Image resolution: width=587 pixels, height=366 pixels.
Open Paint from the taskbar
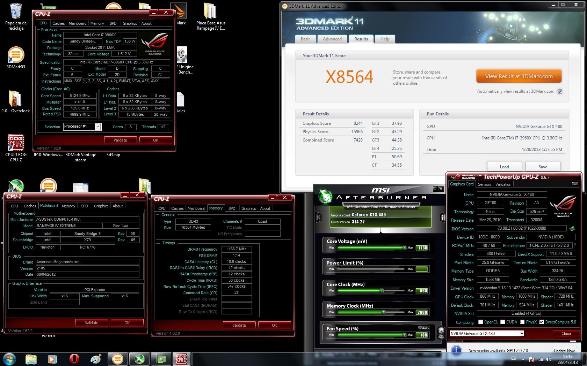[95, 359]
